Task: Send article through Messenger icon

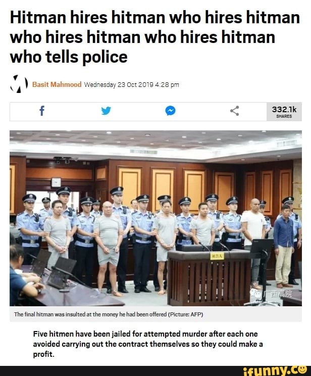Action: pos(170,111)
